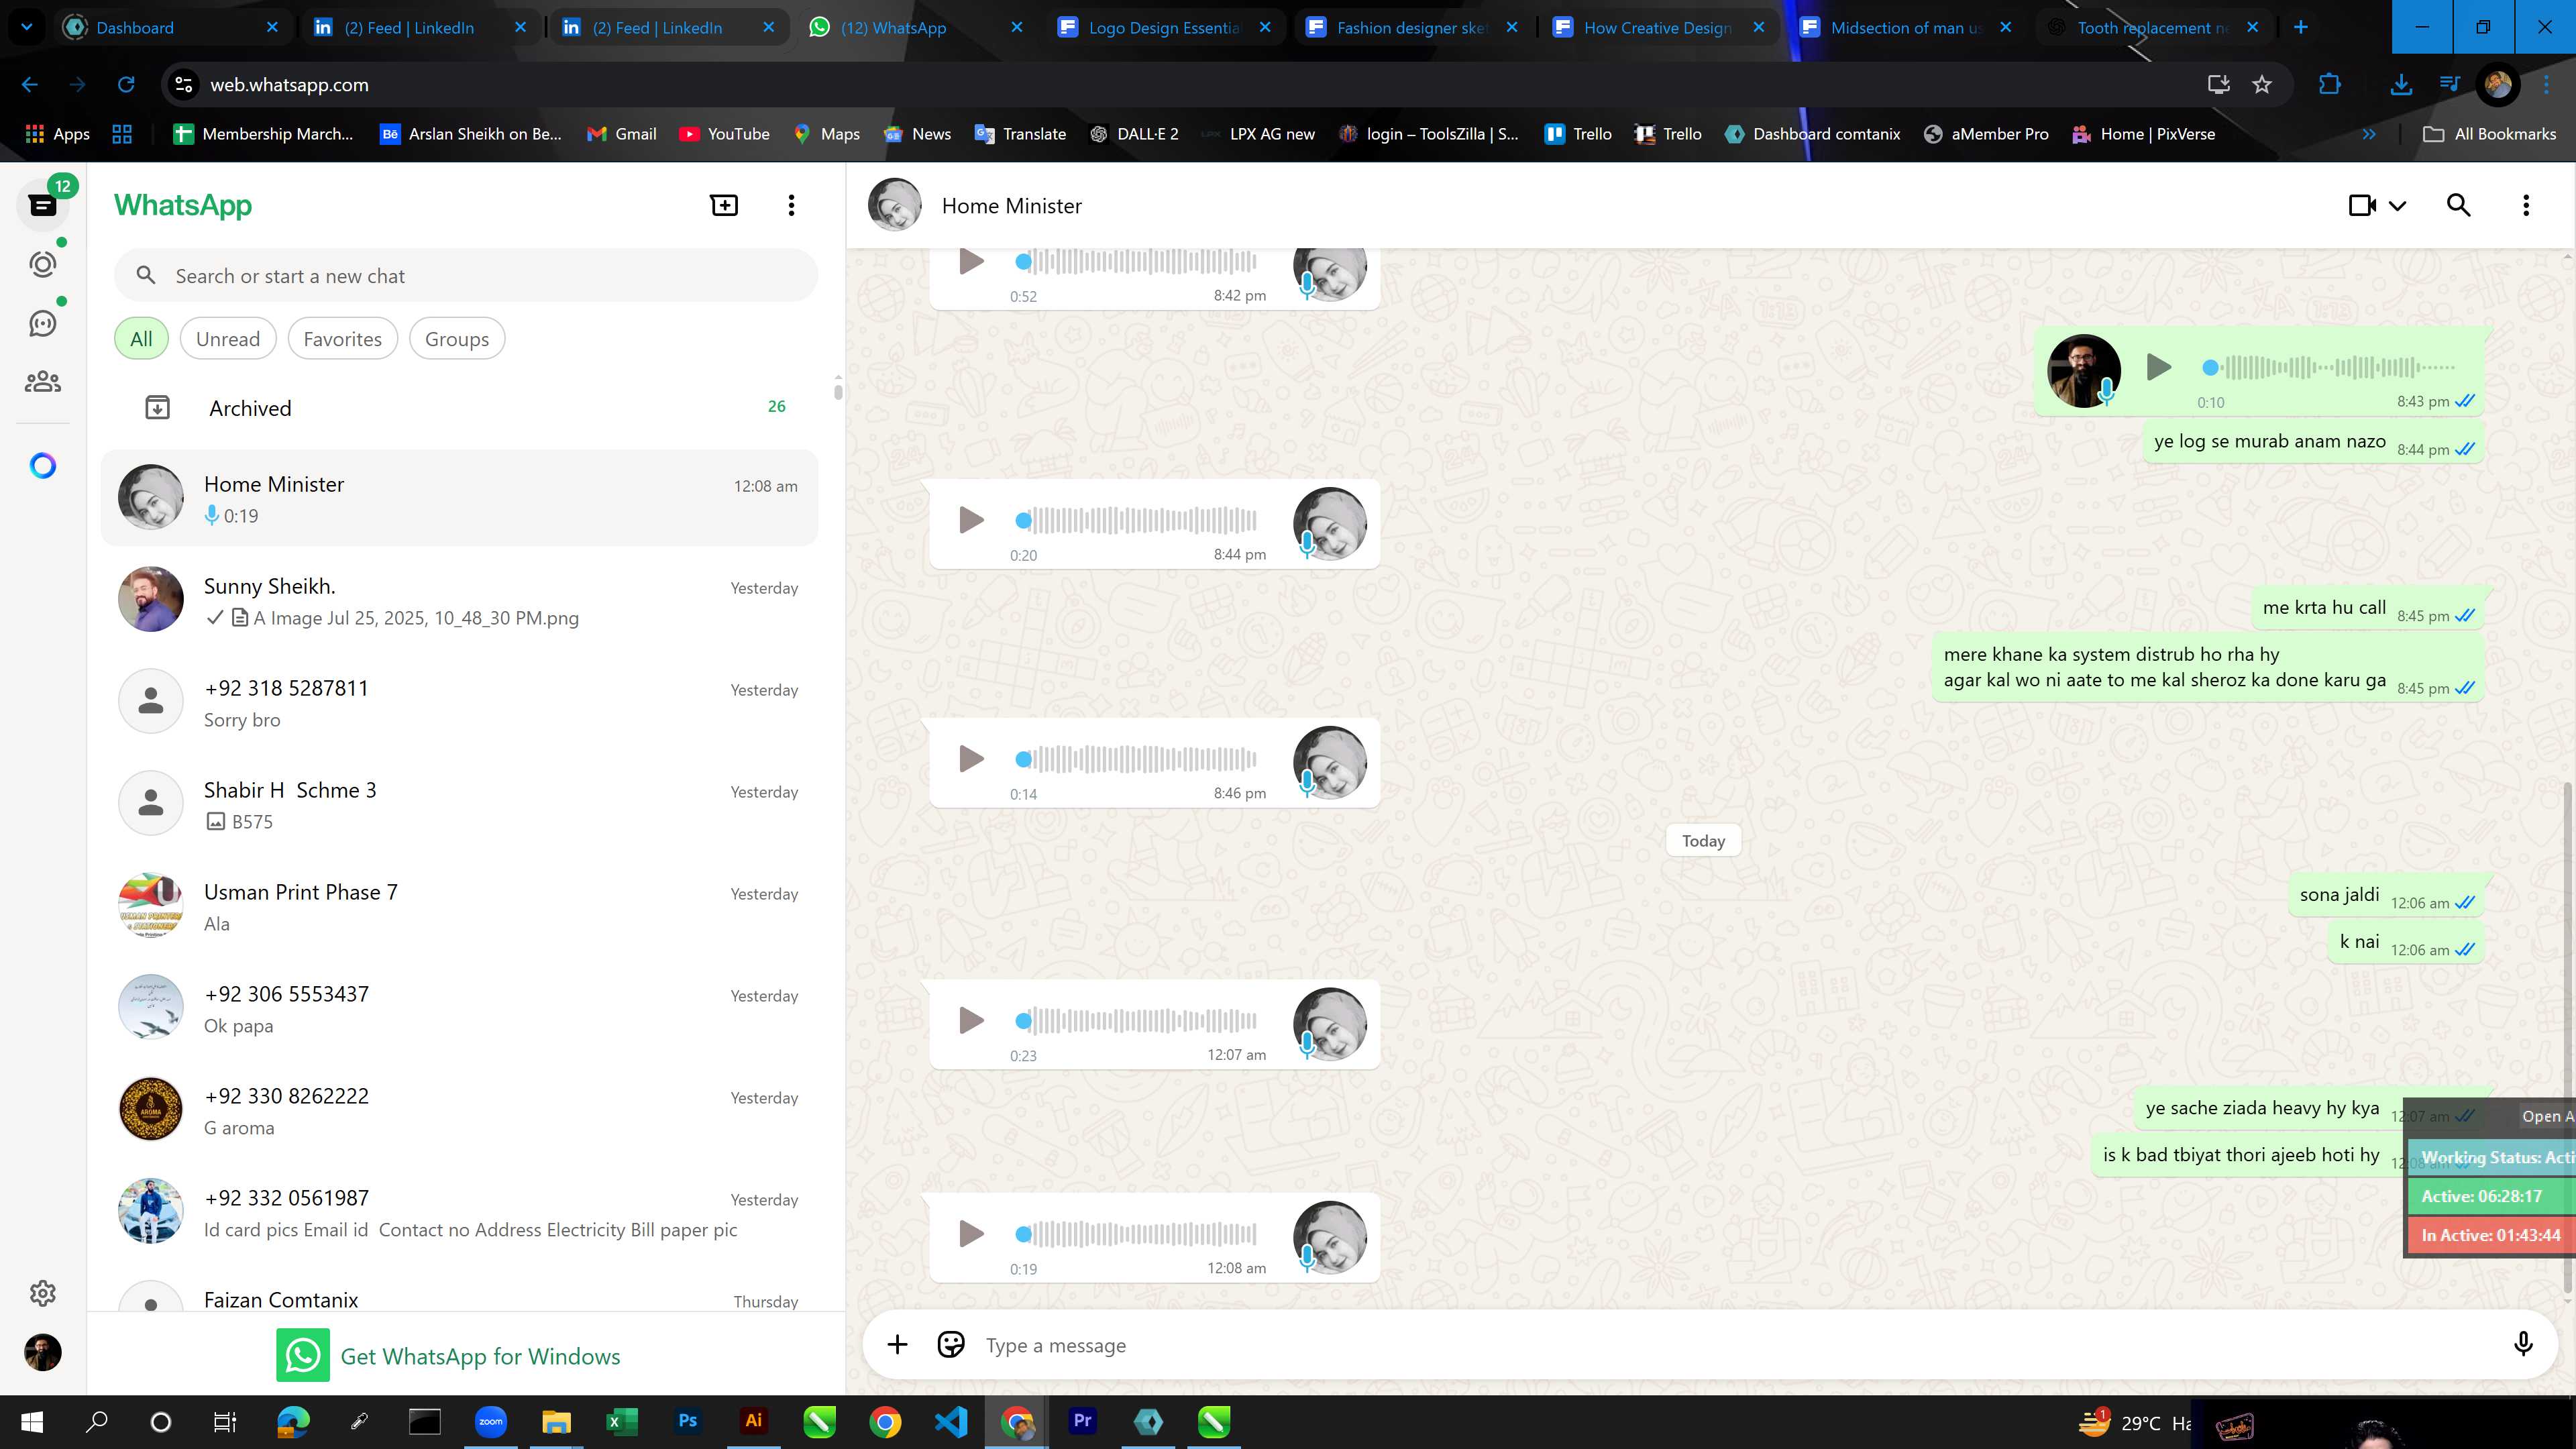This screenshot has height=1449, width=2576.
Task: Open the emoji picker icon
Action: (x=951, y=1345)
